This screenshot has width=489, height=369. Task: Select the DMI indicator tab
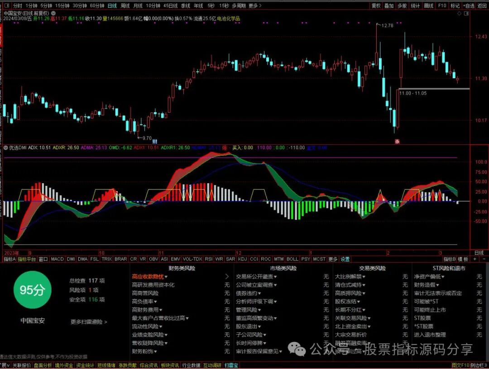tap(71, 259)
